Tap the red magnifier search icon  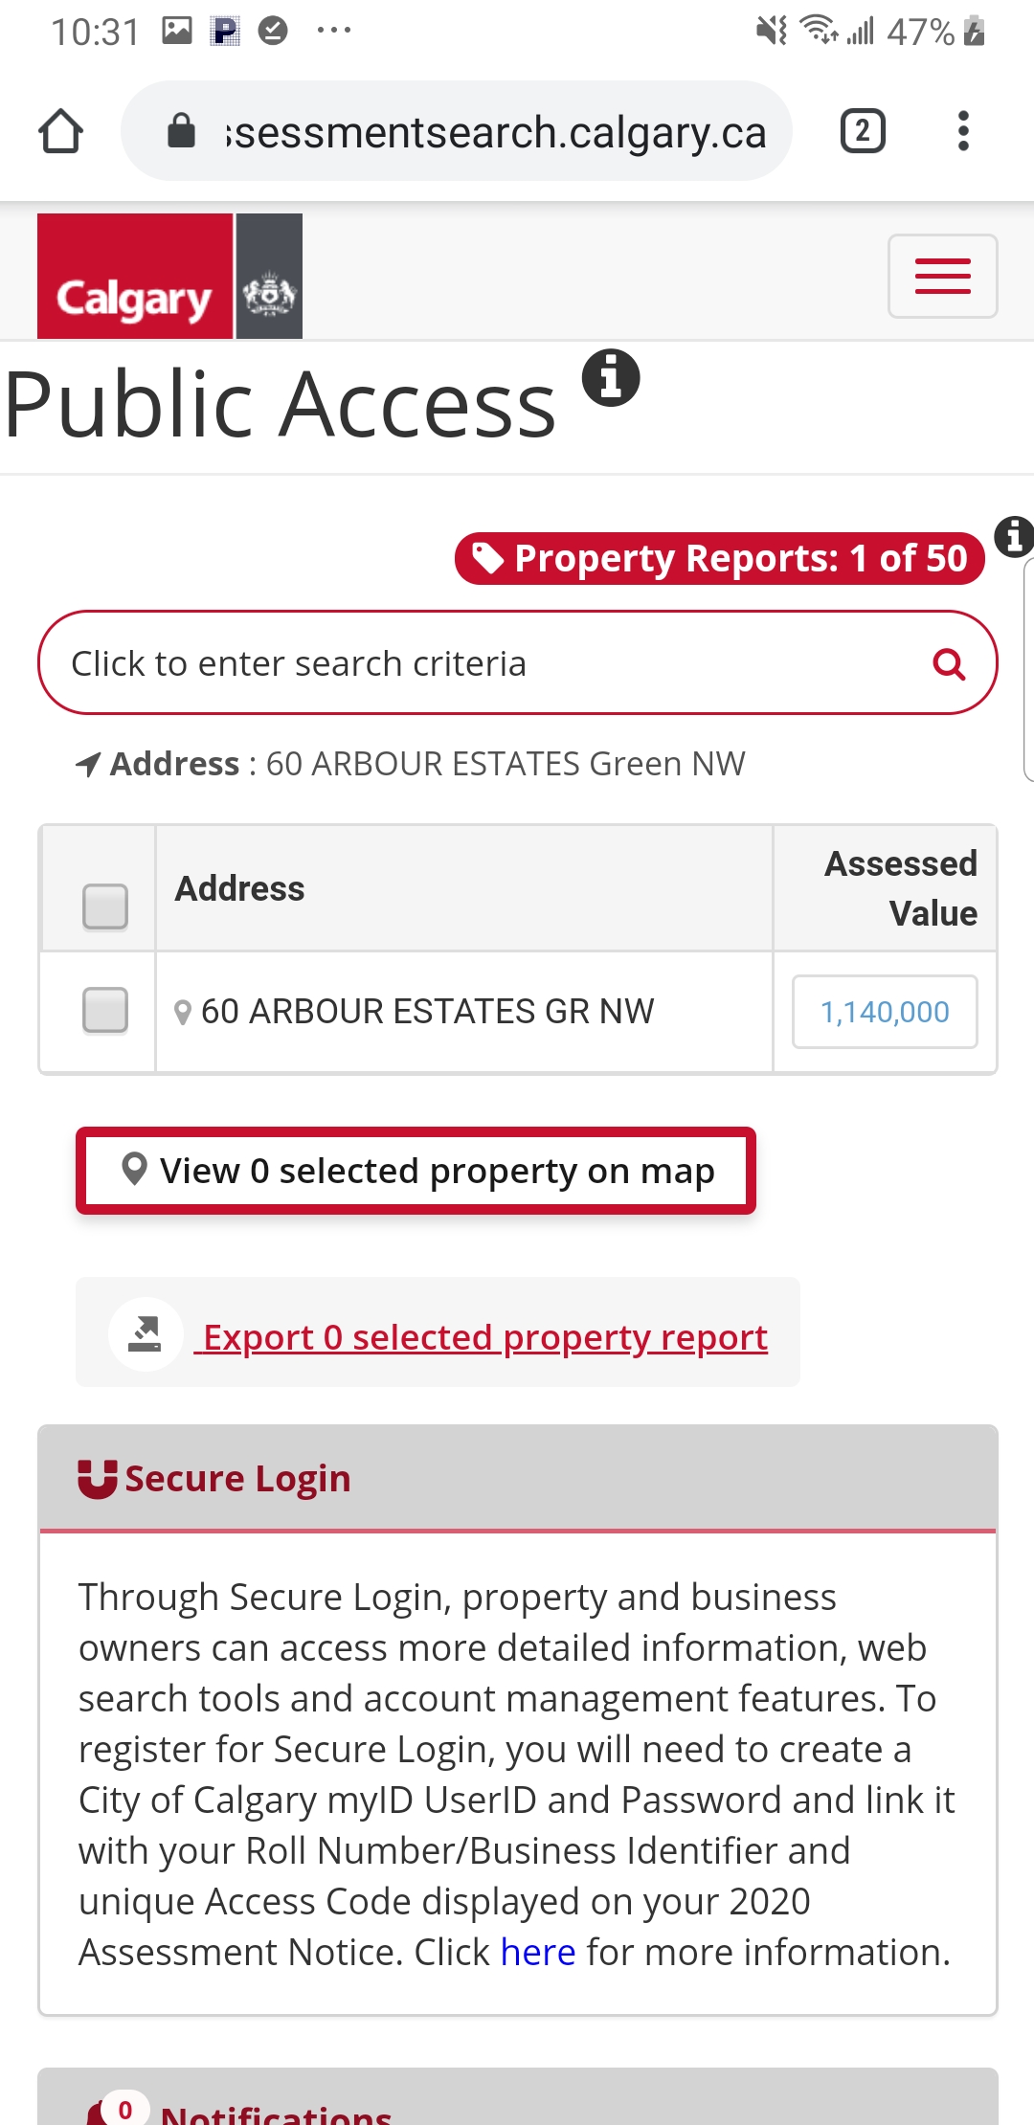point(949,663)
